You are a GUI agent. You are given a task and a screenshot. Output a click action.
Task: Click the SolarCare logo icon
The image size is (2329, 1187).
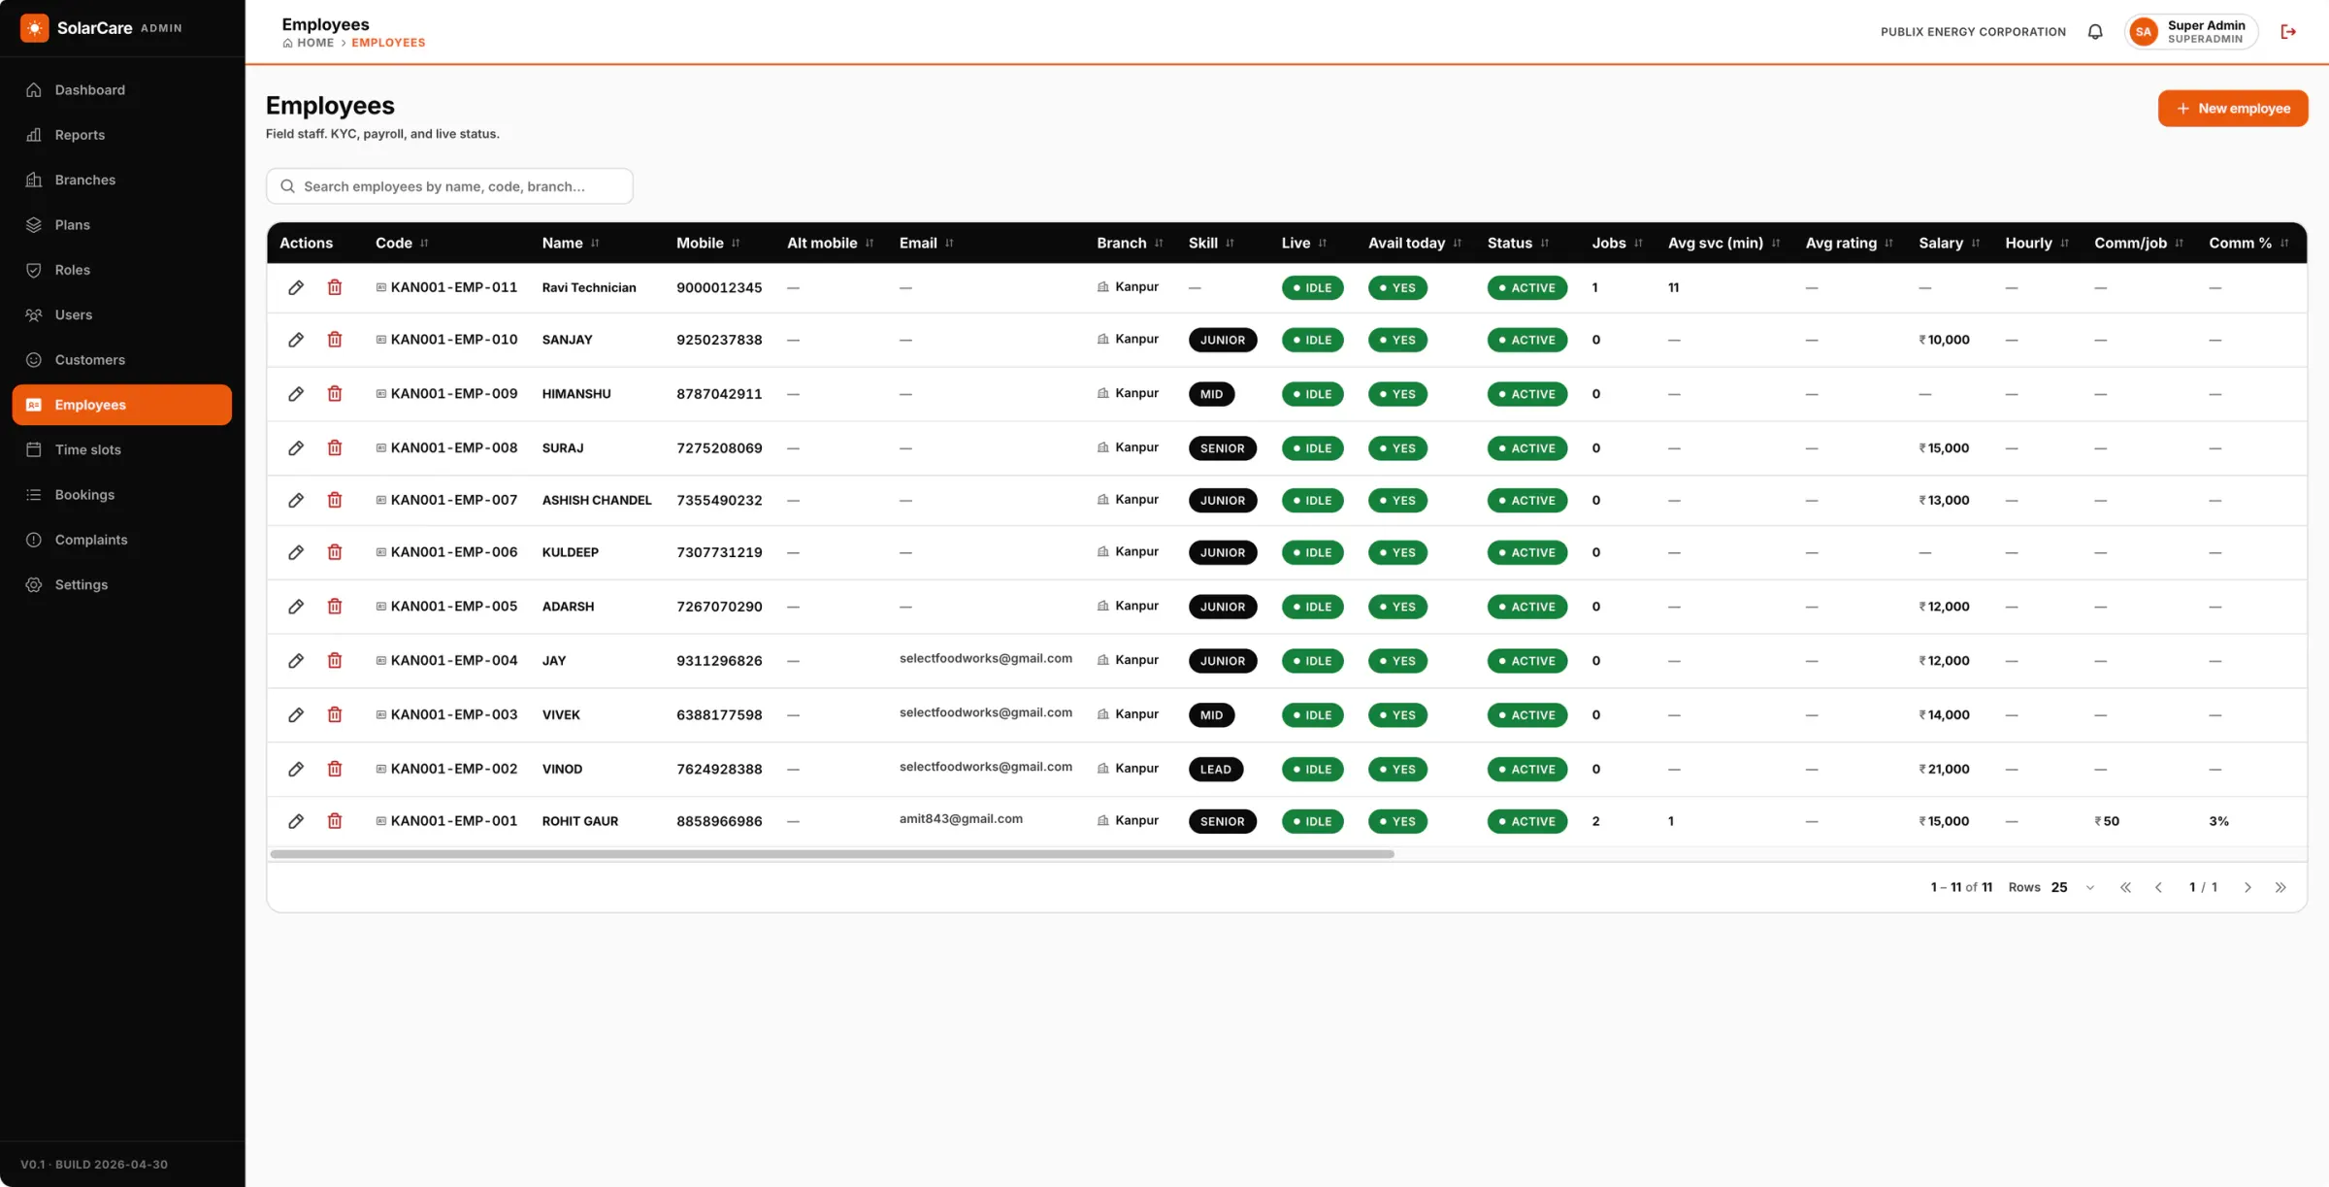(35, 28)
